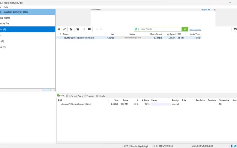Image resolution: width=237 pixels, height=148 pixels.
Task: Click the Priority column header
Action: pyautogui.click(x=175, y=100)
